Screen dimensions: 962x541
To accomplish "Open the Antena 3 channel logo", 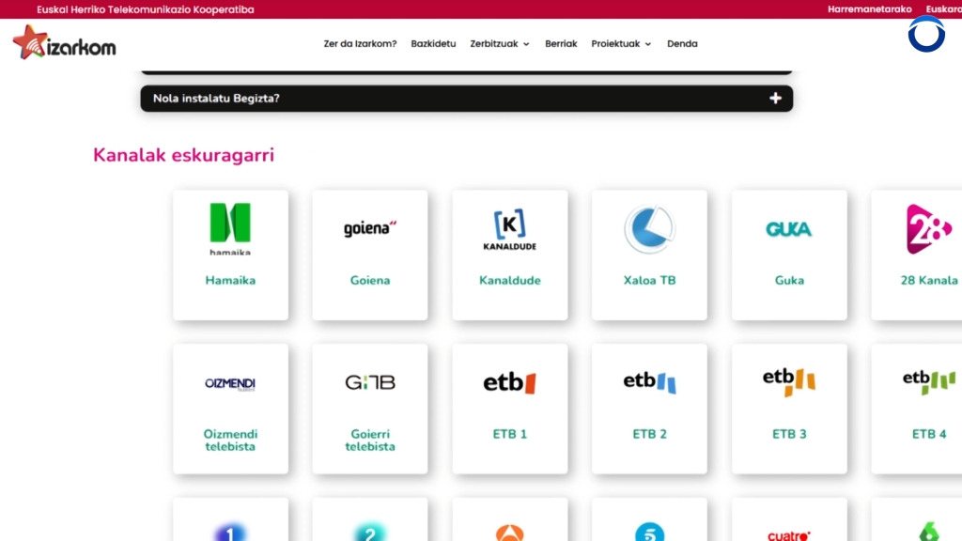I will coord(510,533).
